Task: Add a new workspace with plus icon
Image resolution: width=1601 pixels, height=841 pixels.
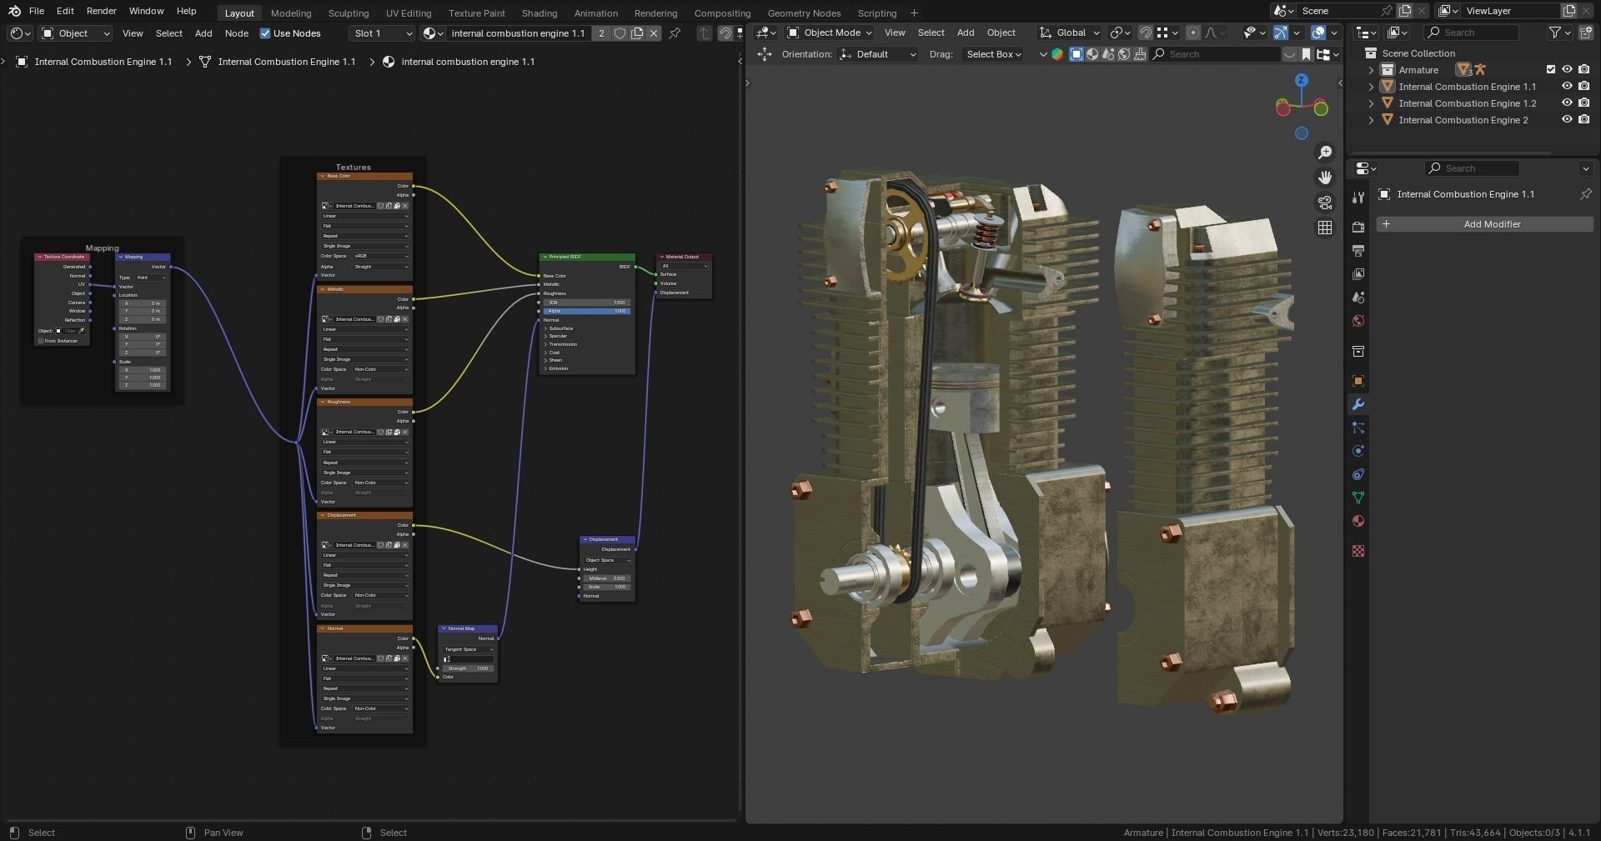Action: [x=914, y=13]
